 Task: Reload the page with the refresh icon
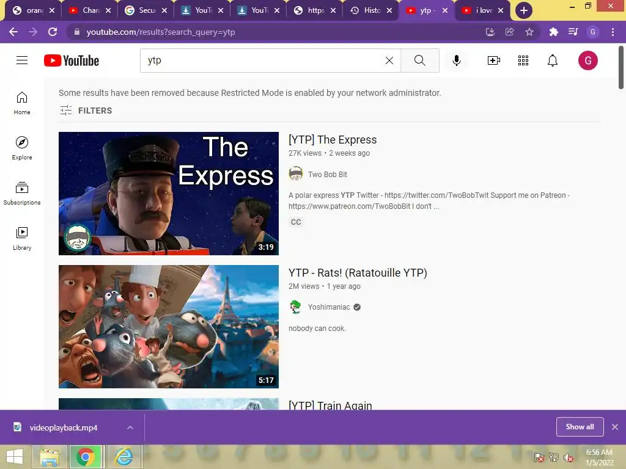[x=53, y=32]
